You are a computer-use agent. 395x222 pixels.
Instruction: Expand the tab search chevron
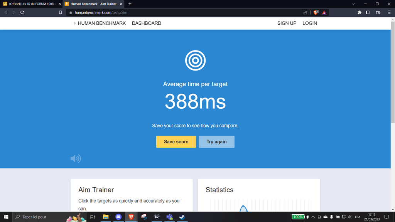coord(354,4)
